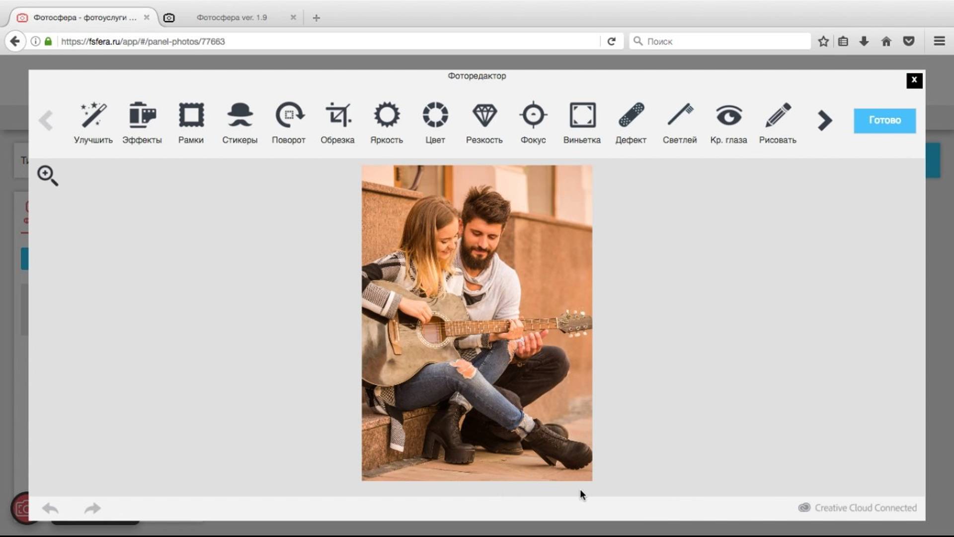Screen dimensions: 954x537
Task: Open the Яркость brightness tool
Action: (x=387, y=122)
